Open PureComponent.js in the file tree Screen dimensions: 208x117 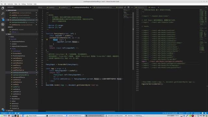[x=19, y=56]
